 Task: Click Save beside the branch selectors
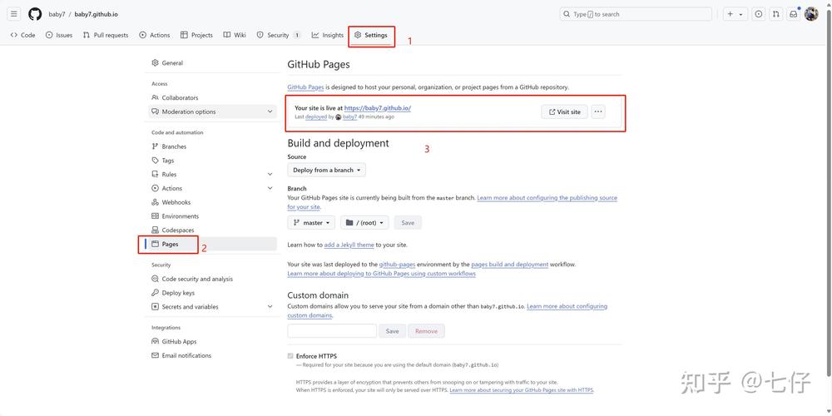pos(408,223)
